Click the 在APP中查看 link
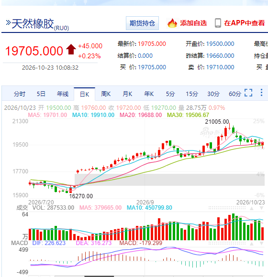 pyautogui.click(x=244, y=23)
